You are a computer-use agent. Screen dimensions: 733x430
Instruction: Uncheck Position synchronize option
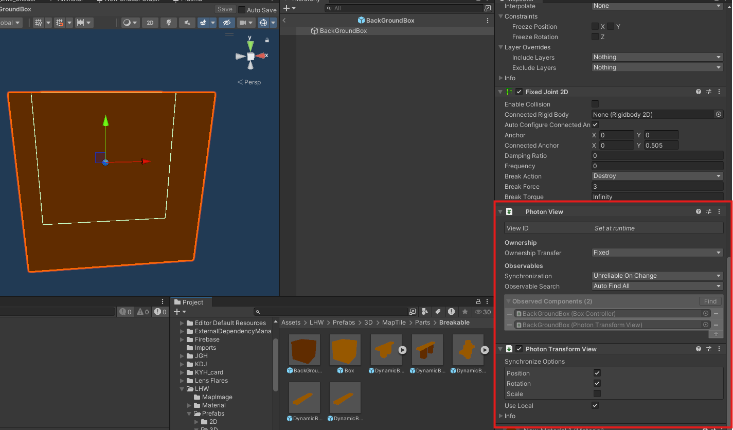[x=597, y=373]
